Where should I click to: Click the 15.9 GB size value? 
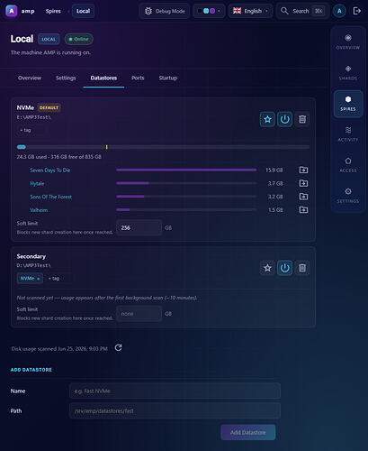[x=274, y=170]
